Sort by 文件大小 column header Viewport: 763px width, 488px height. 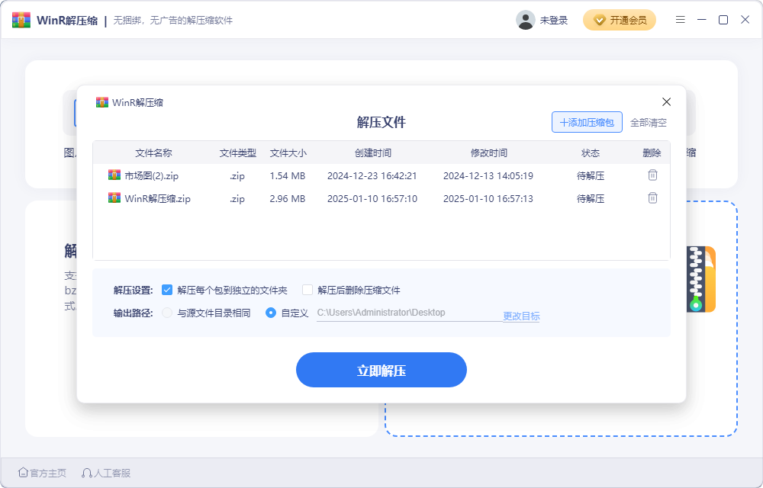tap(288, 152)
